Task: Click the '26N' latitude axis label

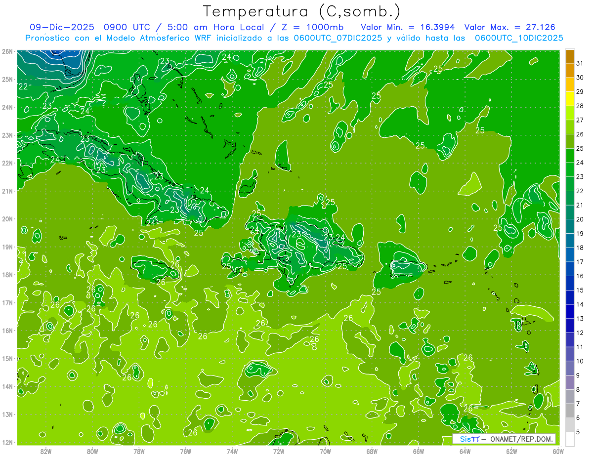Action: [x=7, y=51]
